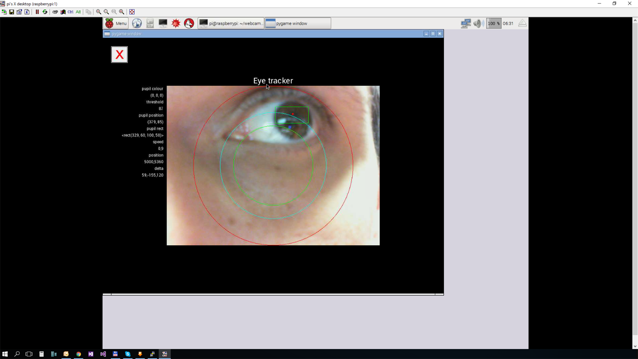Switch VNC viewer to full screen mode
The height and width of the screenshot is (359, 638).
point(132,12)
